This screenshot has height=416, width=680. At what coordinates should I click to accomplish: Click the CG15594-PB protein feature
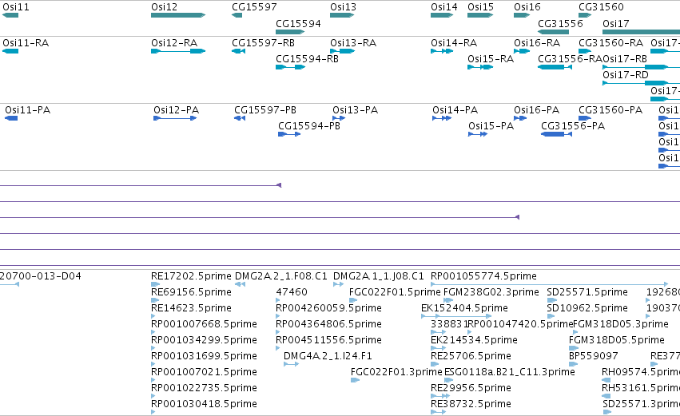[289, 134]
